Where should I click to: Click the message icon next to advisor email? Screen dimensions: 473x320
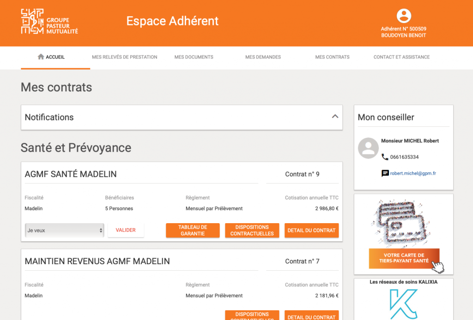pos(385,173)
